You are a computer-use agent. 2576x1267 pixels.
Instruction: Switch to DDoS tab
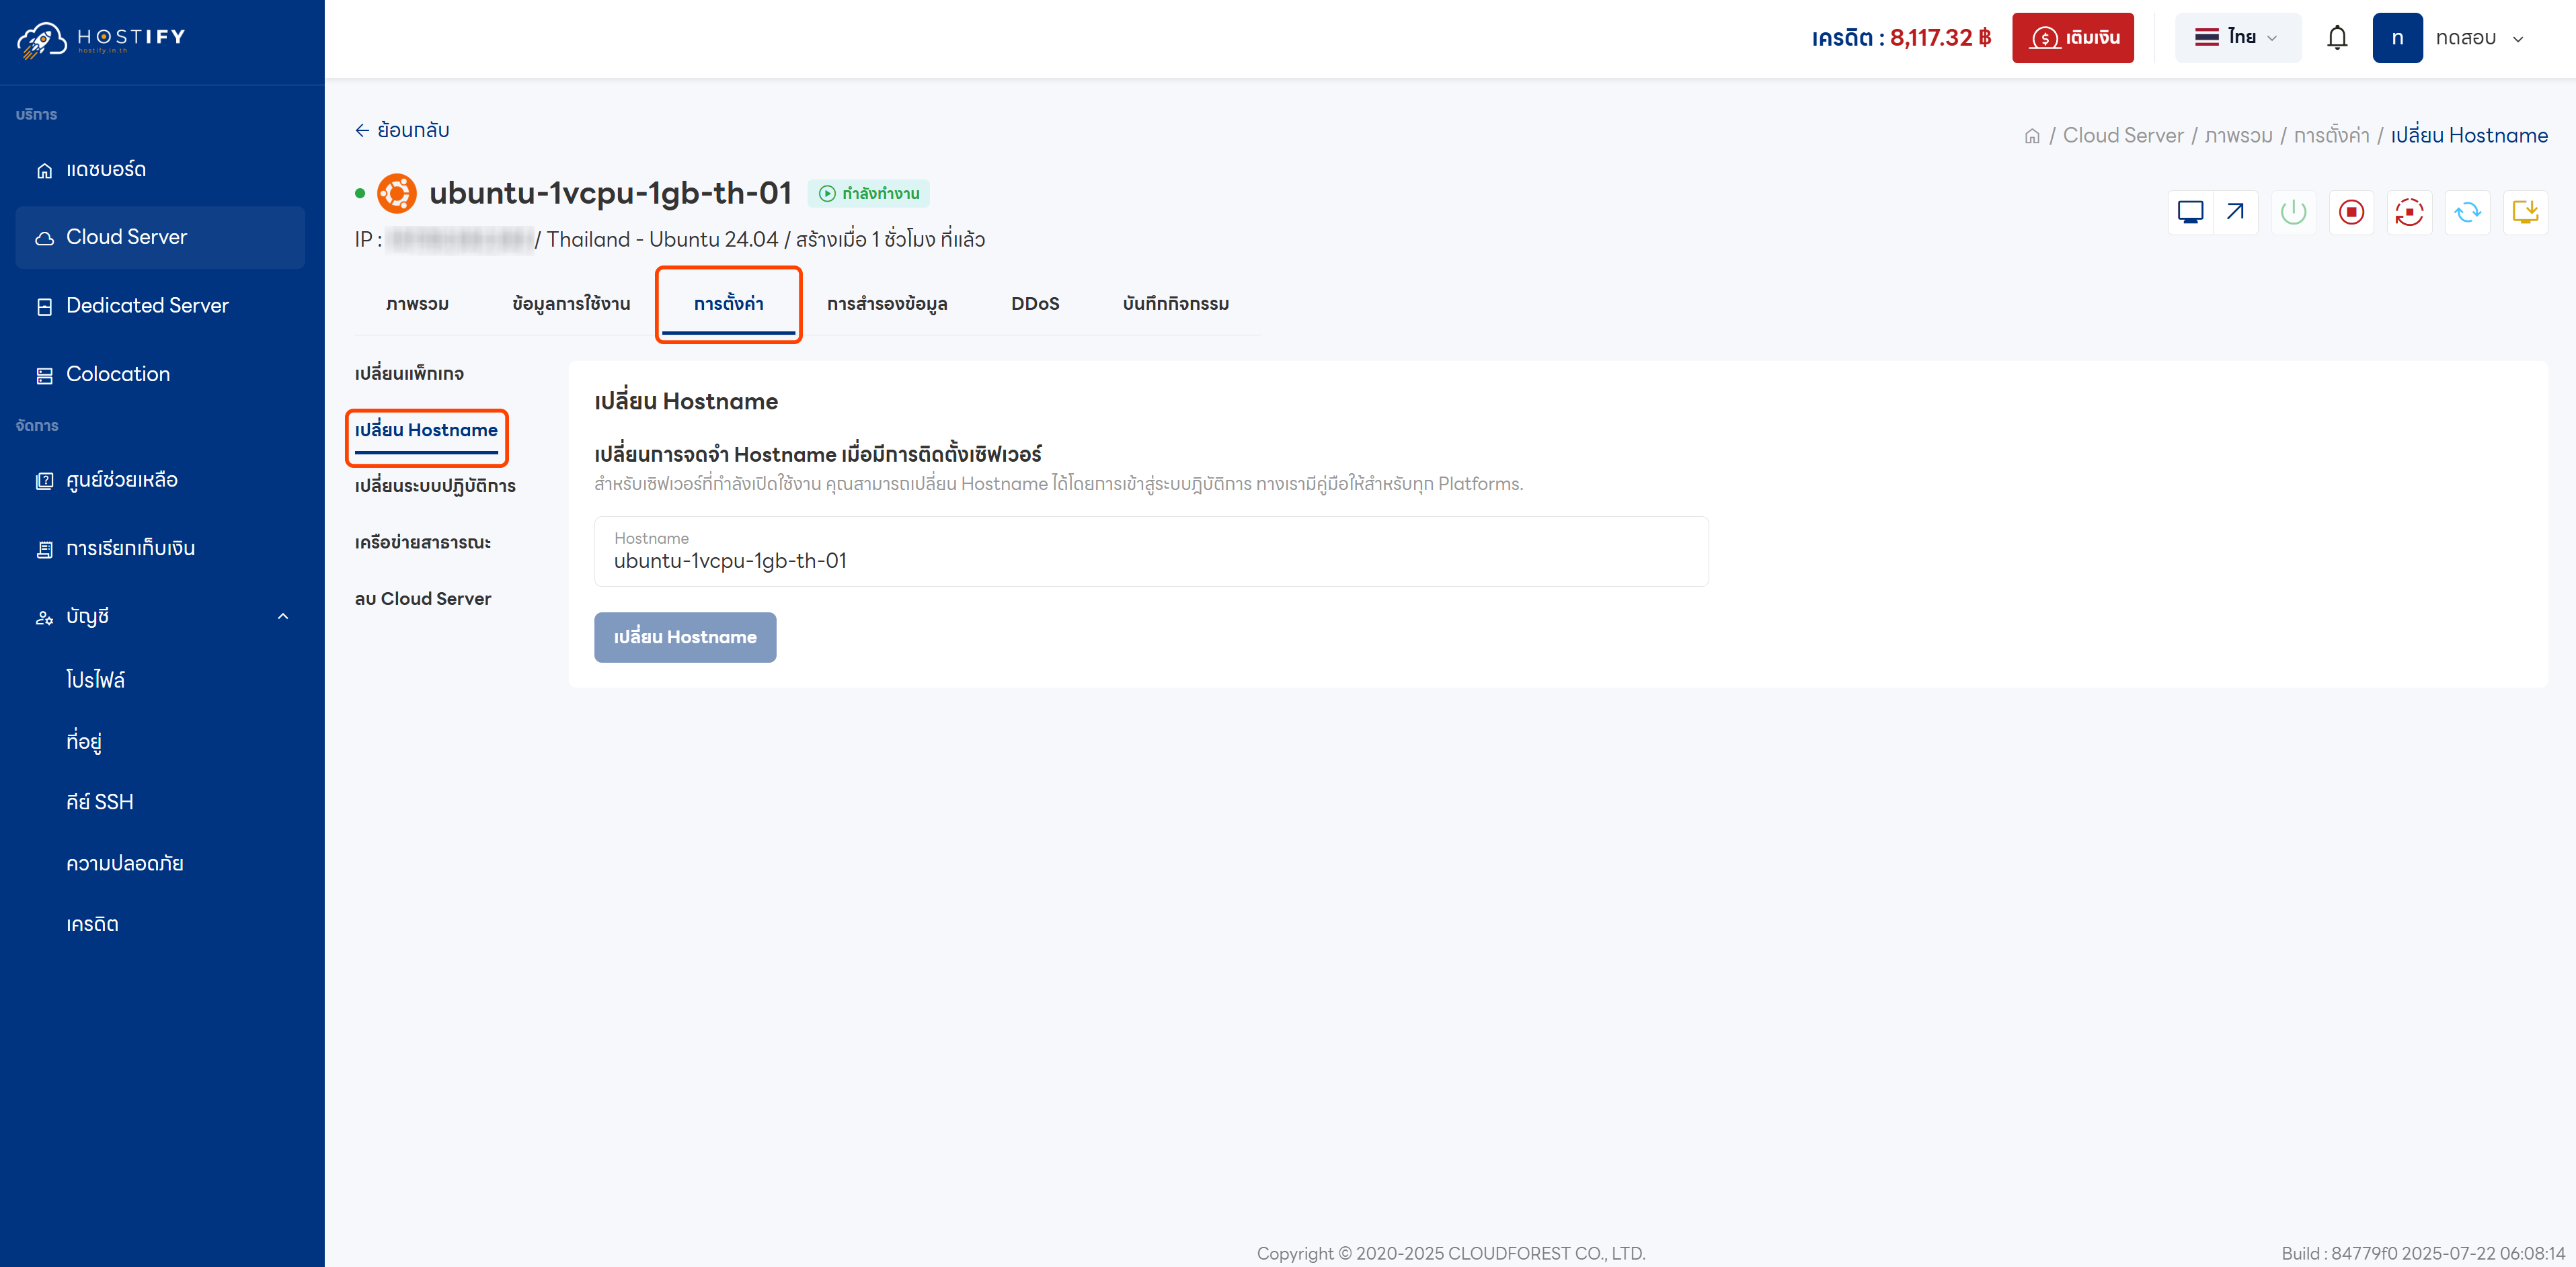(x=1035, y=304)
